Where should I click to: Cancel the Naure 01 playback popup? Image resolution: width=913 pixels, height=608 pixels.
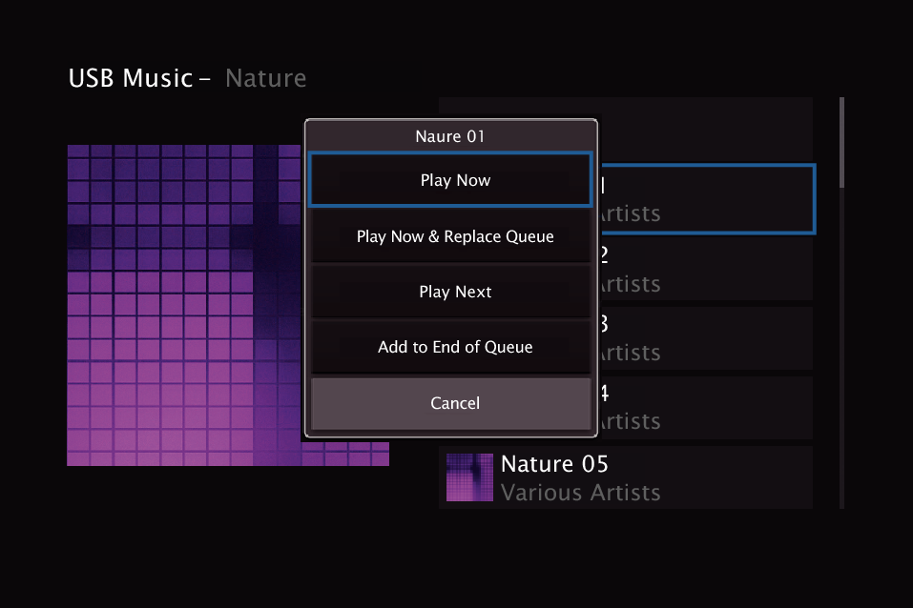(x=449, y=403)
